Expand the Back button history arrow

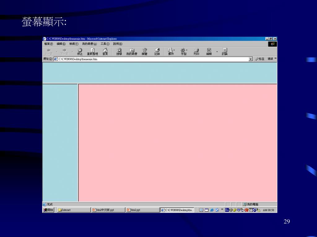coord(57,52)
